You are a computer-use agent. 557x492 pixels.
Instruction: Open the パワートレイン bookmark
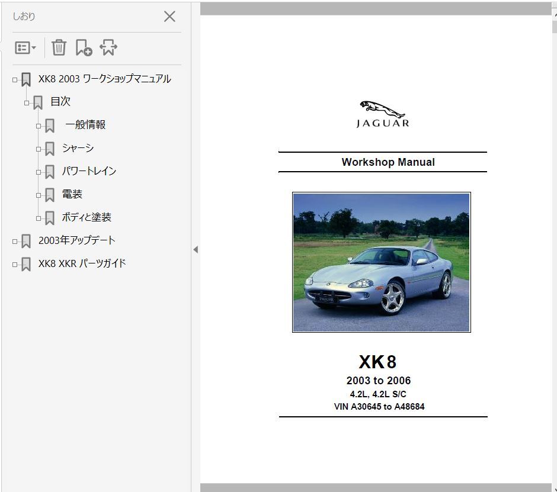(89, 171)
